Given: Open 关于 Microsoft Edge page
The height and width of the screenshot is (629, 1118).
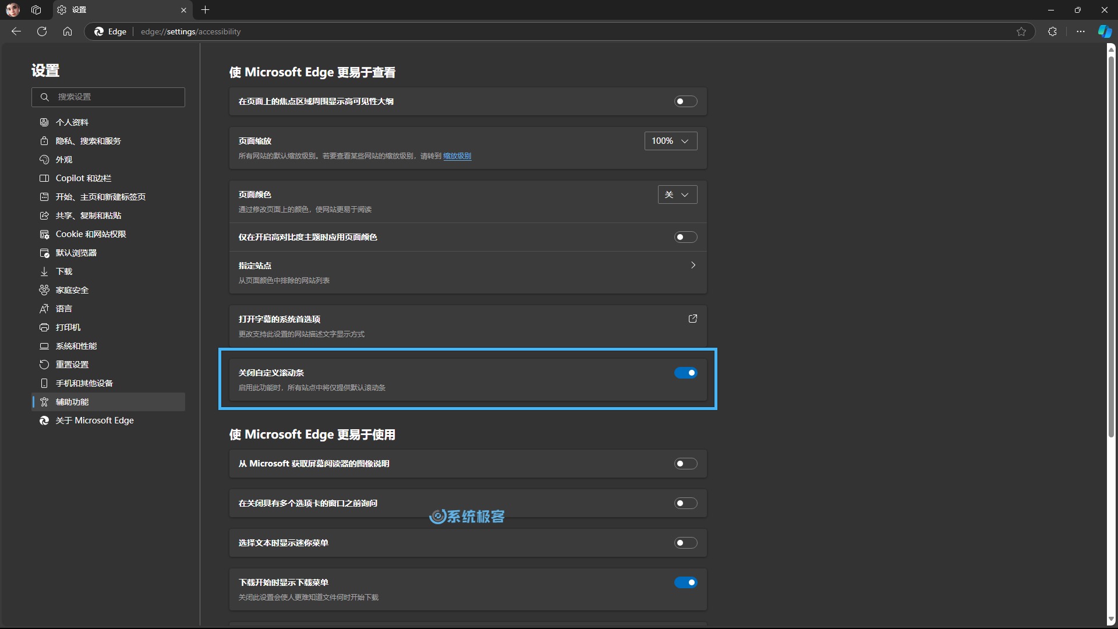Looking at the screenshot, I should pos(108,420).
